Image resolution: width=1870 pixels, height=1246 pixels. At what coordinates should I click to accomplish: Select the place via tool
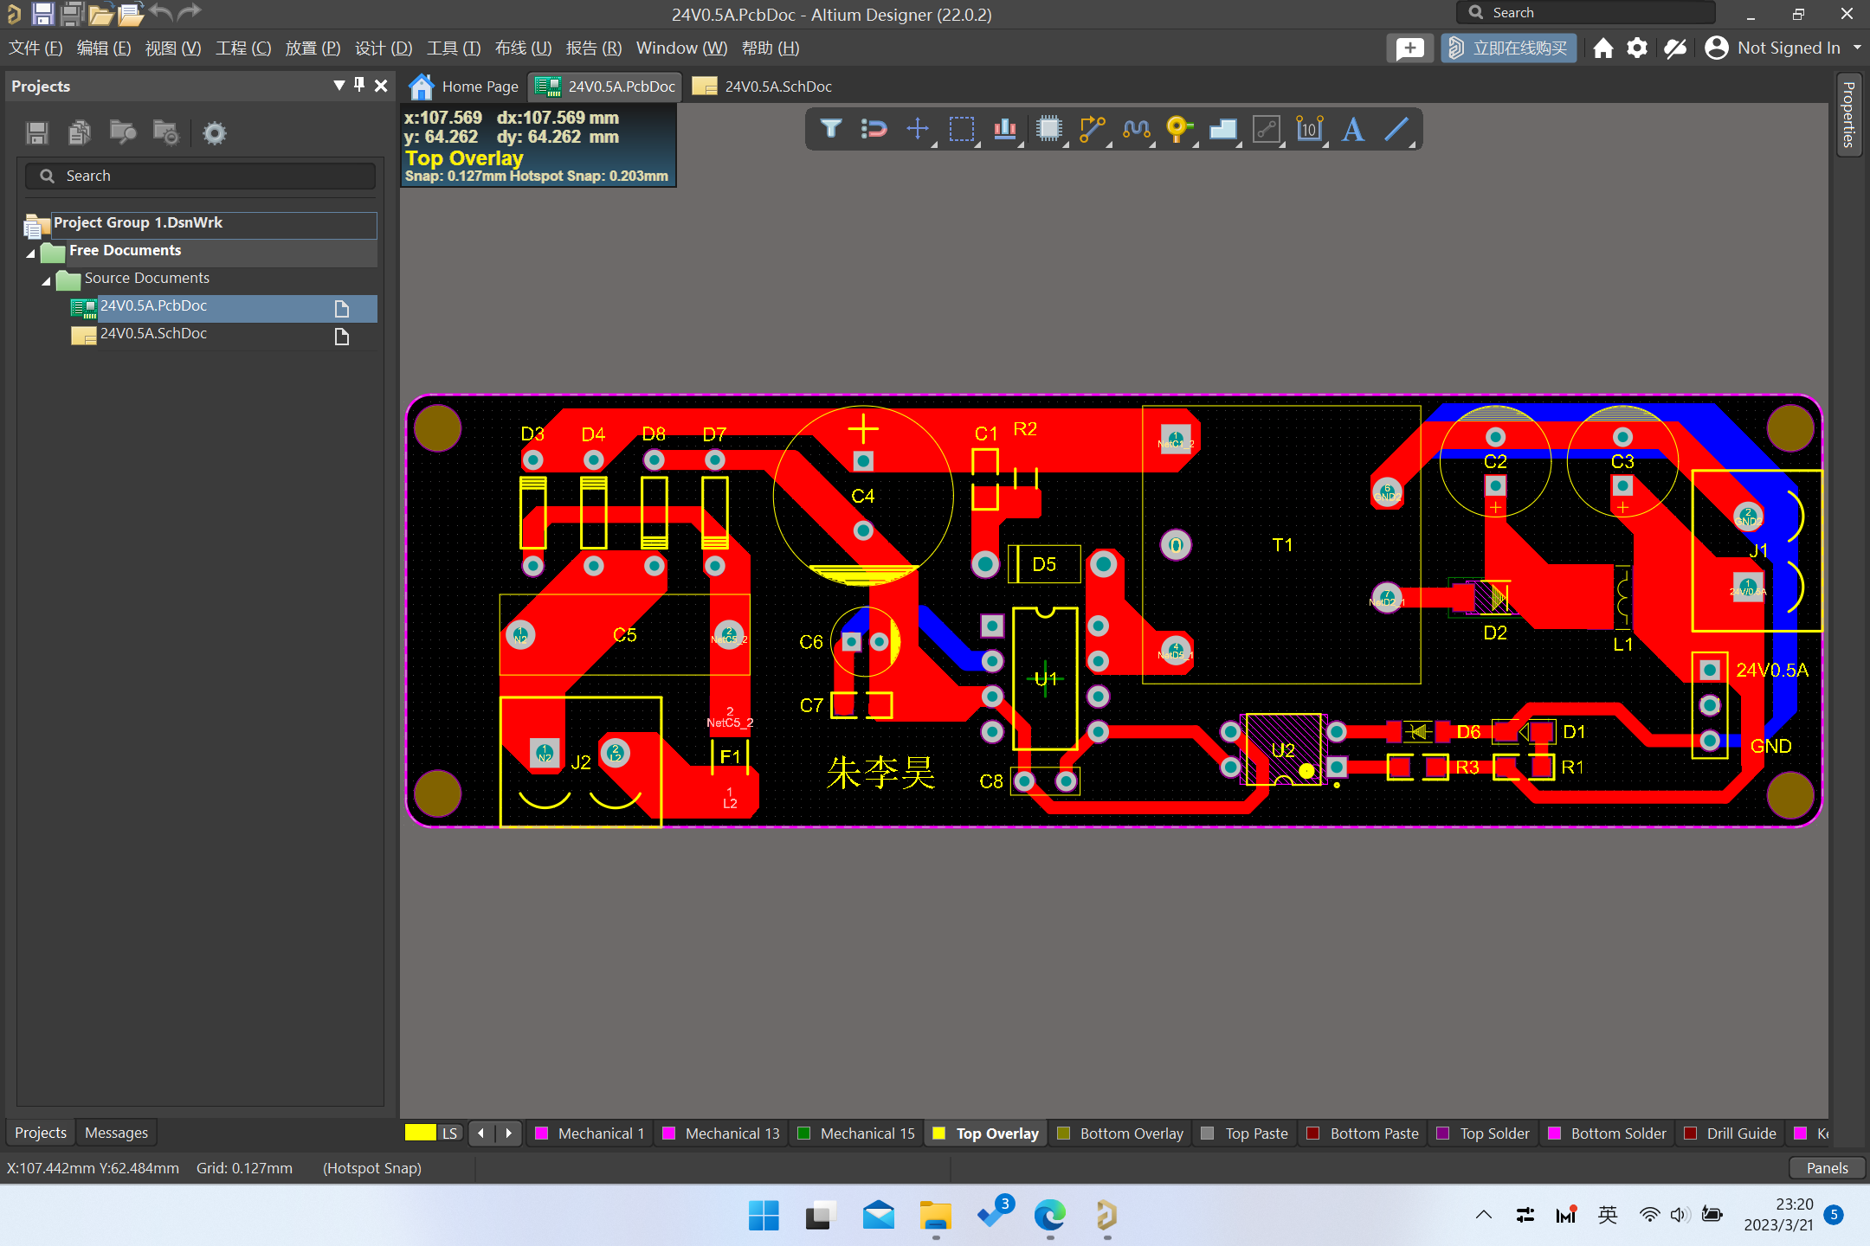[1179, 129]
